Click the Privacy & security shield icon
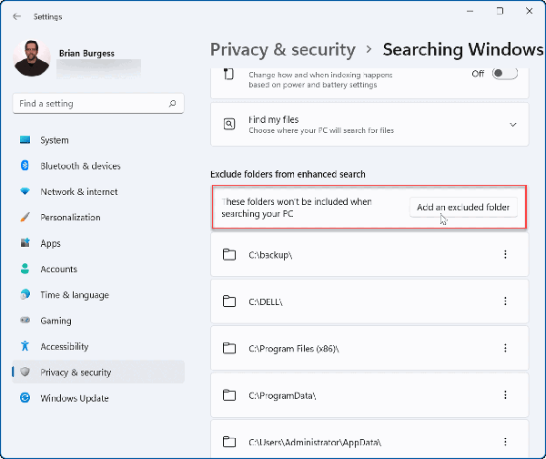Viewport: 546px width, 459px height. [25, 372]
